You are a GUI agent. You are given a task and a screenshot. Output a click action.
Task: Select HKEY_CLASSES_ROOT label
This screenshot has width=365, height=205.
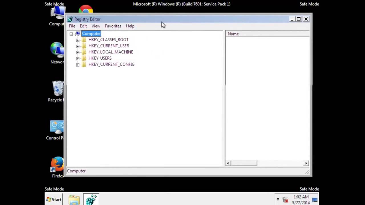click(108, 40)
